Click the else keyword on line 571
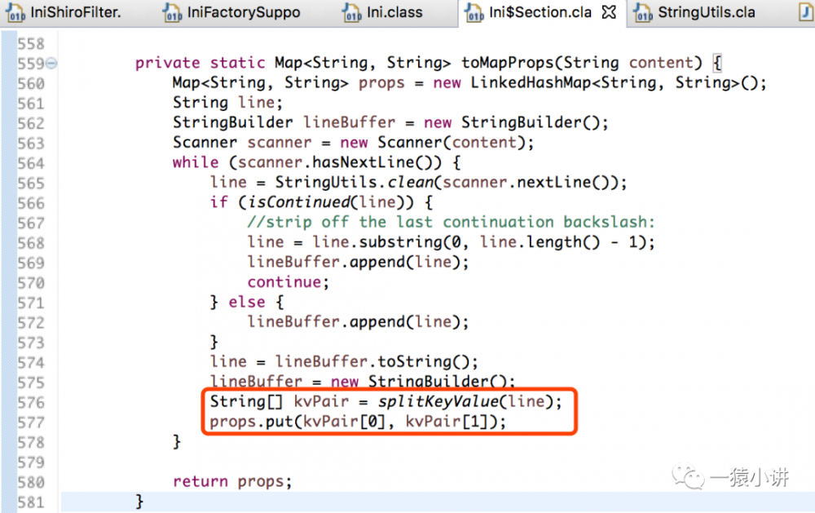 tap(247, 302)
